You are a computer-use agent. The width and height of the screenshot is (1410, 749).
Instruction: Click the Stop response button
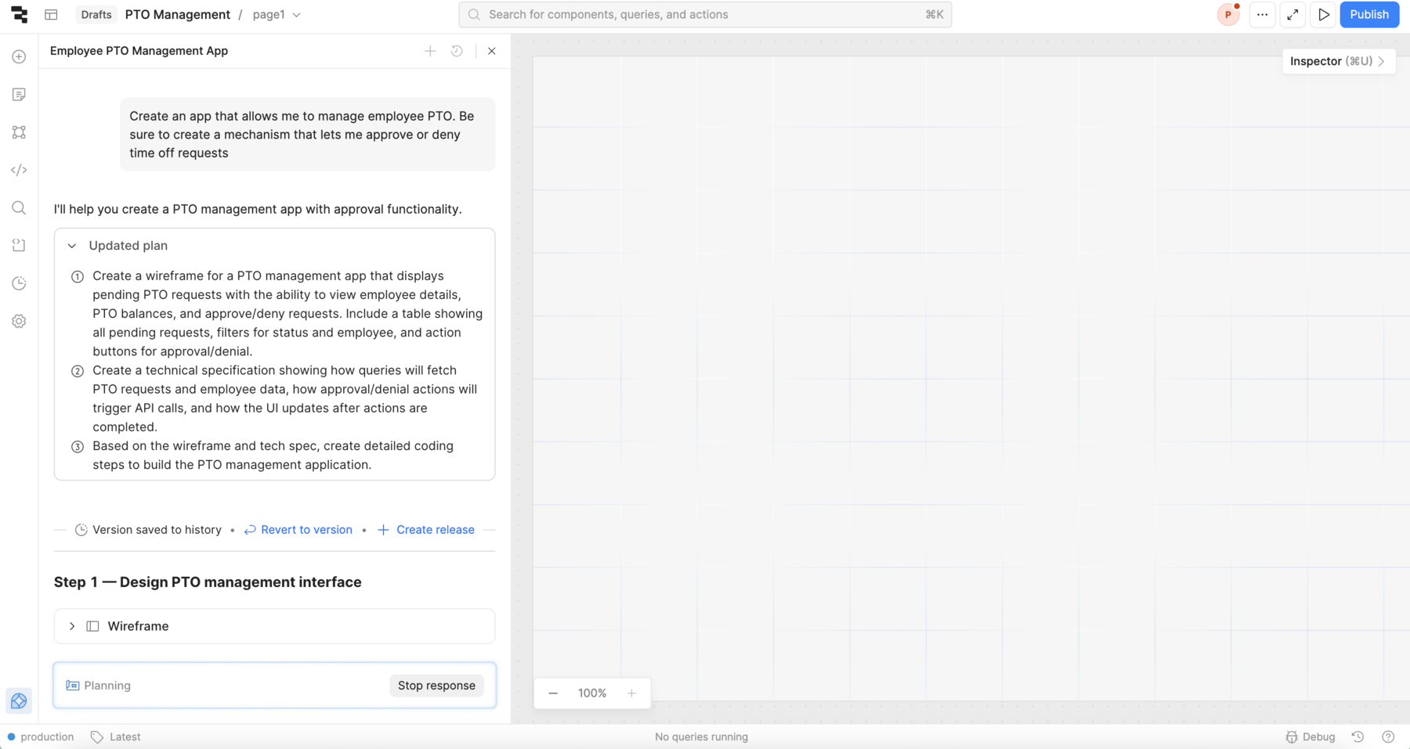[x=436, y=686]
